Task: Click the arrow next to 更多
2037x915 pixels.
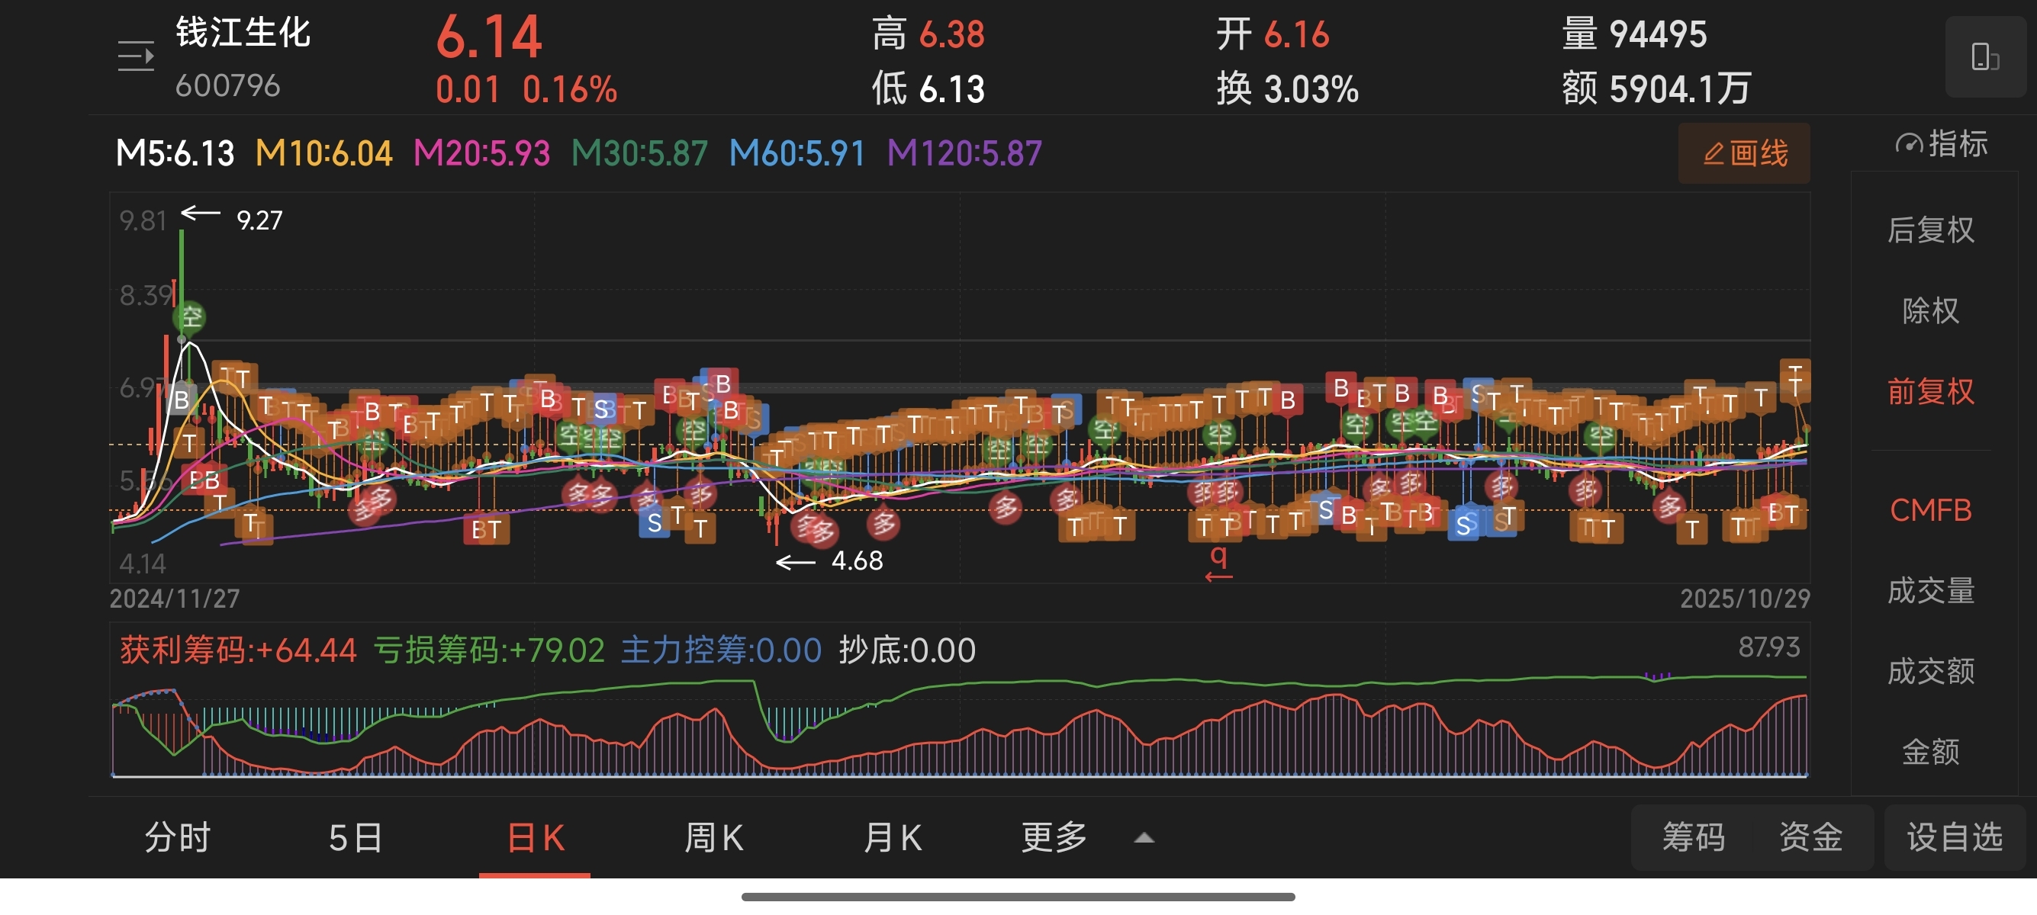Action: point(1144,838)
